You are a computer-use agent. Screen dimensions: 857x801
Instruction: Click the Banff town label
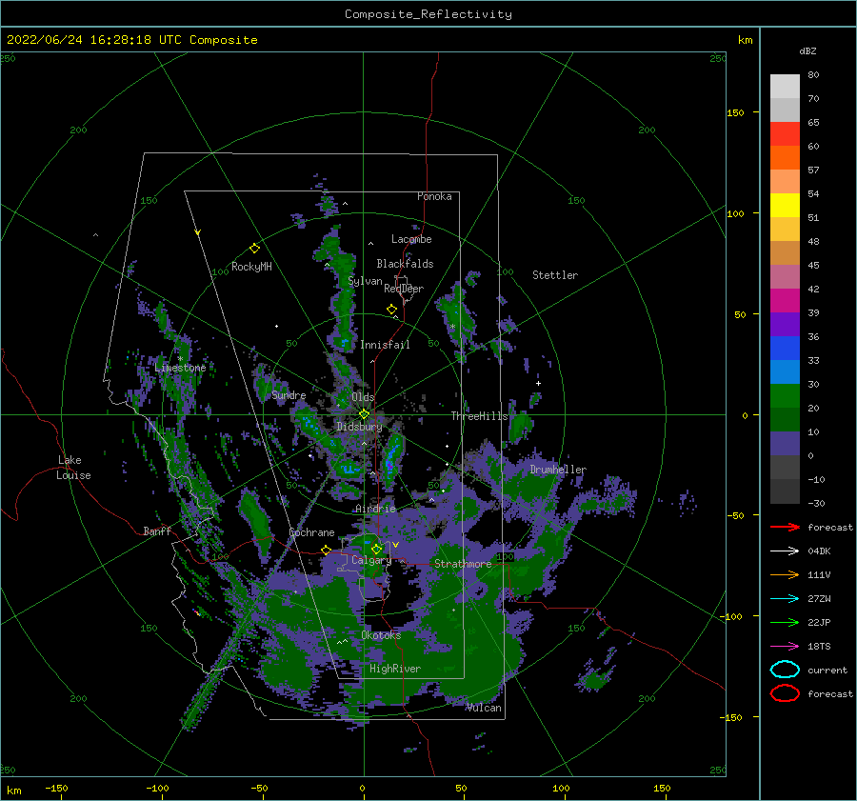[157, 531]
